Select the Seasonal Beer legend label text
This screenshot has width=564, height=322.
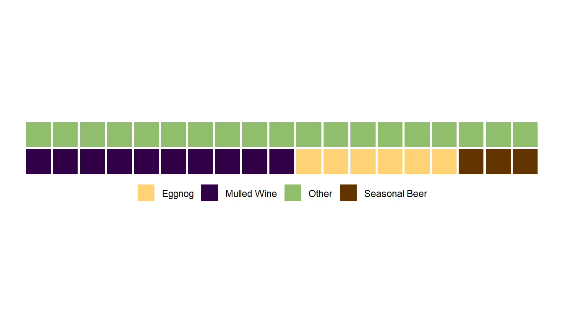(395, 194)
